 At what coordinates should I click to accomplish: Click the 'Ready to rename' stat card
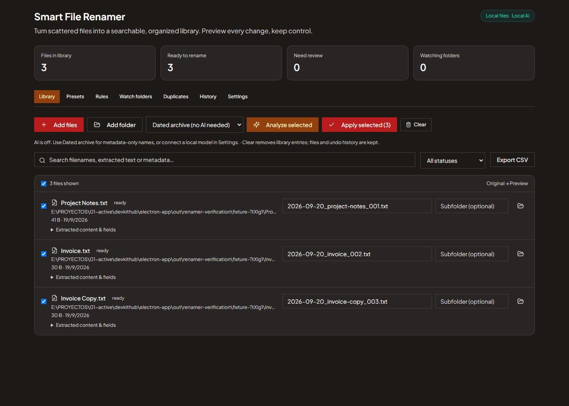(x=221, y=63)
